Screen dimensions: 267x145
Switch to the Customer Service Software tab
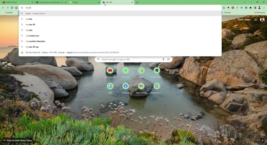[x=51, y=2]
